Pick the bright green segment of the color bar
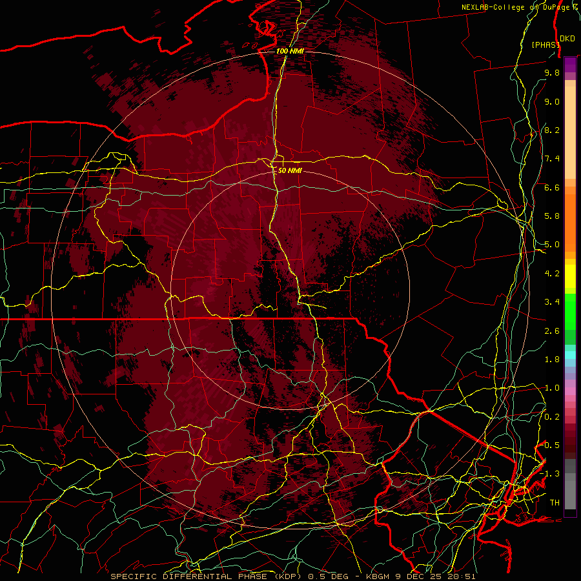Viewport: 581px width, 581px height. (x=570, y=311)
